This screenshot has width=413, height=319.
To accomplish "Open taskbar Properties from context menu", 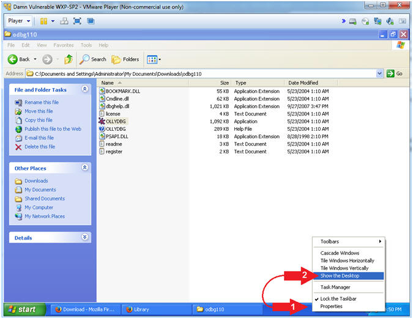I will coord(349,306).
